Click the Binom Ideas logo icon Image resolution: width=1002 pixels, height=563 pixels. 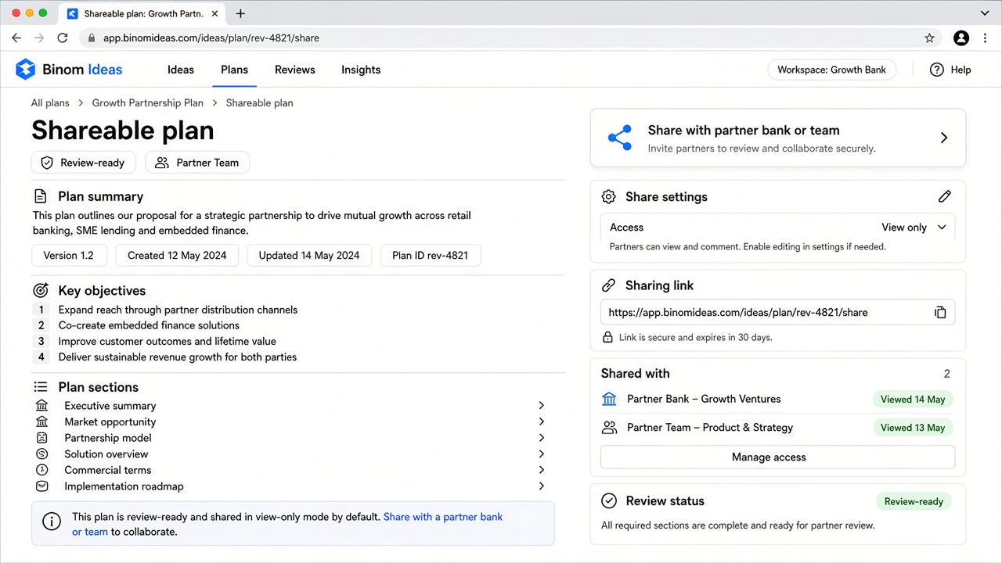26,70
